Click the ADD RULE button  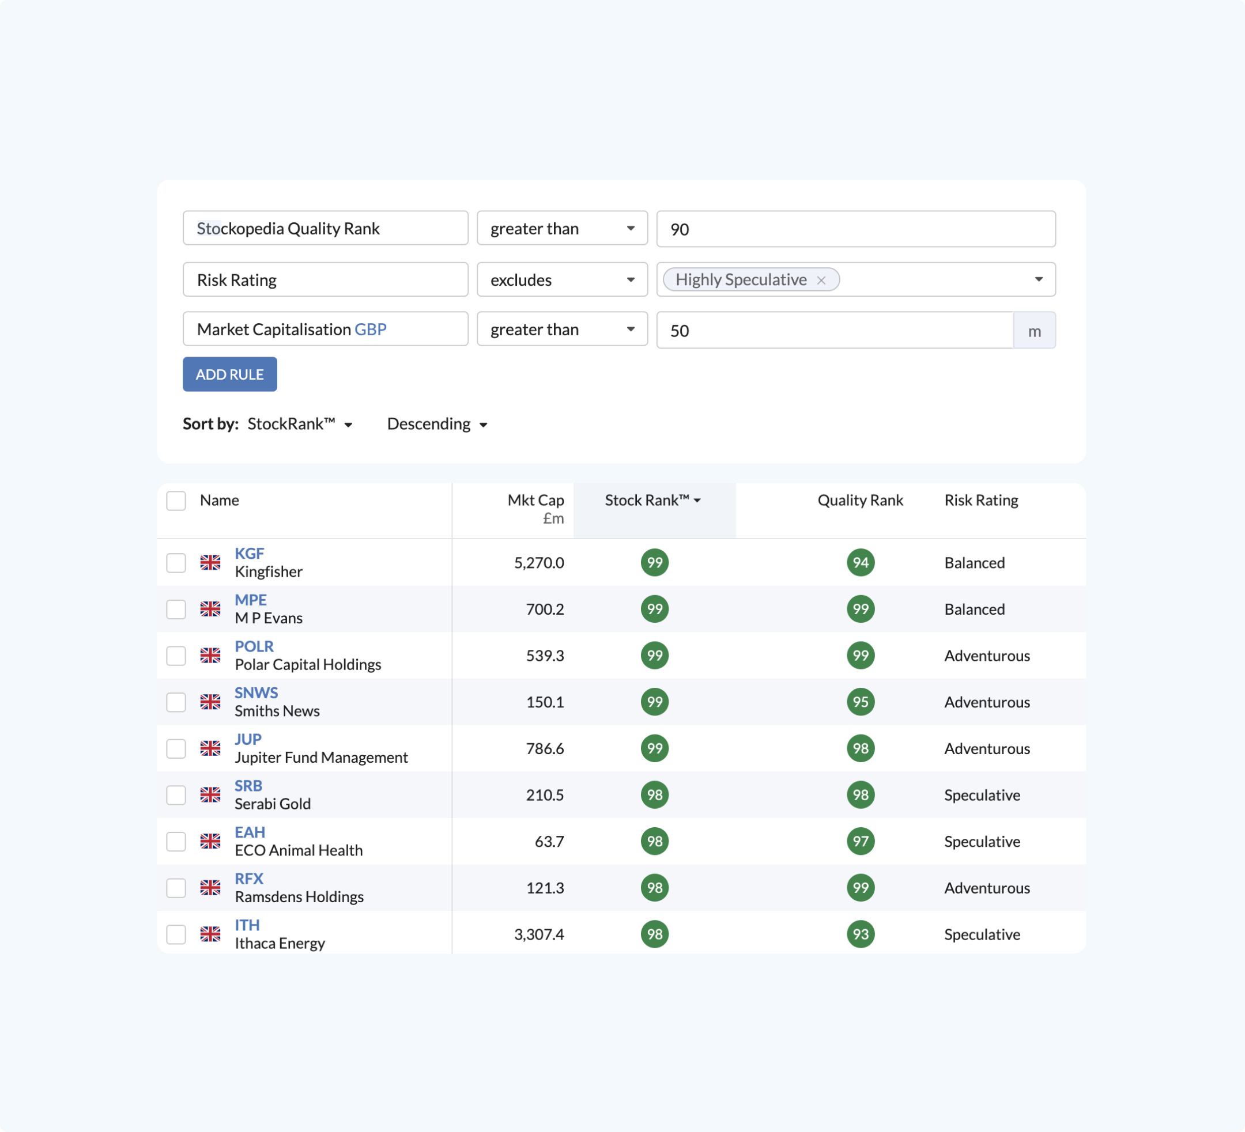click(229, 374)
